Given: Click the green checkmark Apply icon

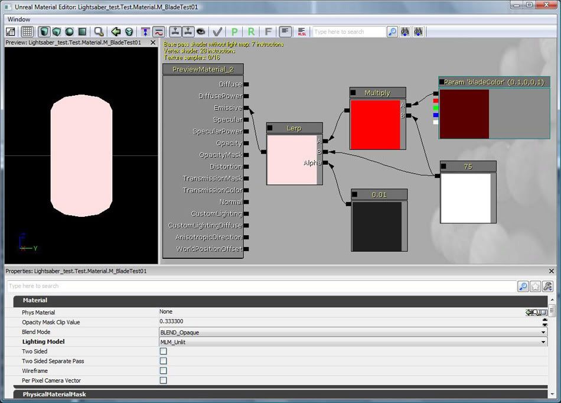Looking at the screenshot, I should (217, 32).
